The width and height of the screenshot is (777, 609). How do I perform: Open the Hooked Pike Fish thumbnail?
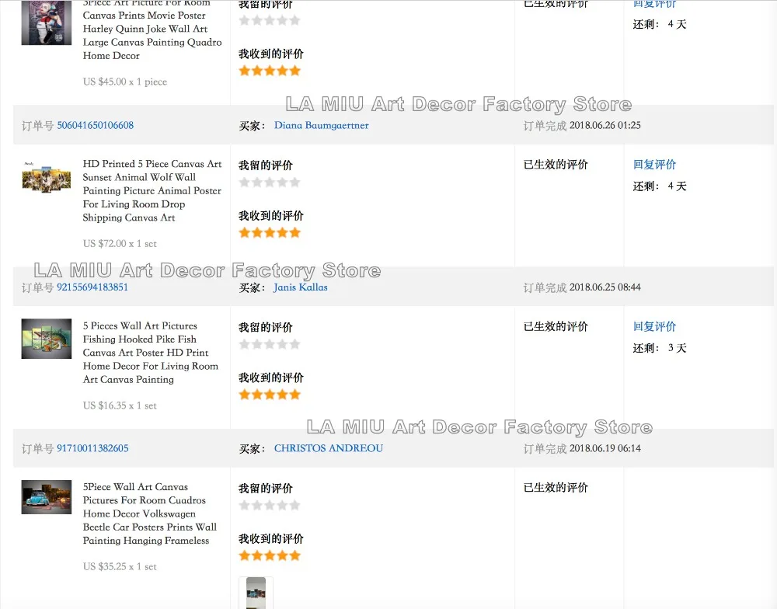coord(47,339)
